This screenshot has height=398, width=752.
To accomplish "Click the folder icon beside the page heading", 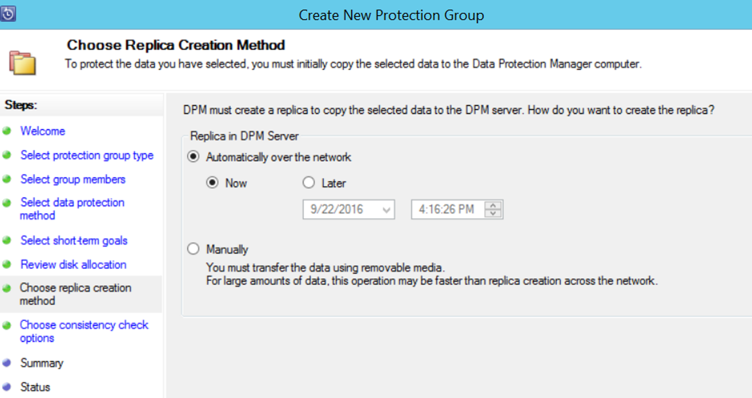I will point(22,63).
